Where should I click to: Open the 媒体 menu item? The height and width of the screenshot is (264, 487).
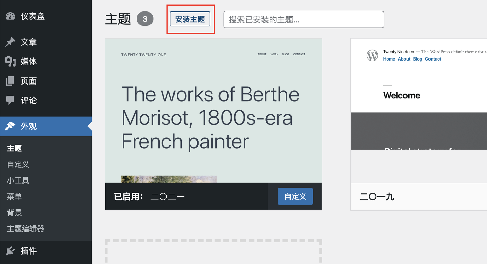tap(46, 62)
